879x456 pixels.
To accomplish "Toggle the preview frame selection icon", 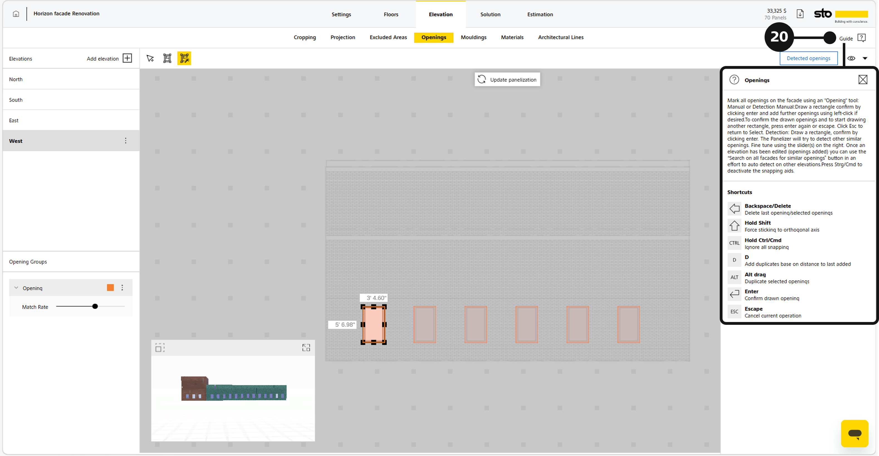I will 160,348.
